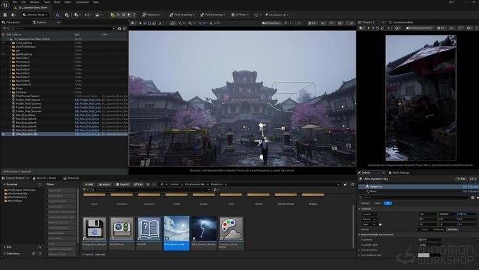Viewport: 479px width, 270px height.
Task: Set Mobility to Movable
Action: [x=452, y=229]
